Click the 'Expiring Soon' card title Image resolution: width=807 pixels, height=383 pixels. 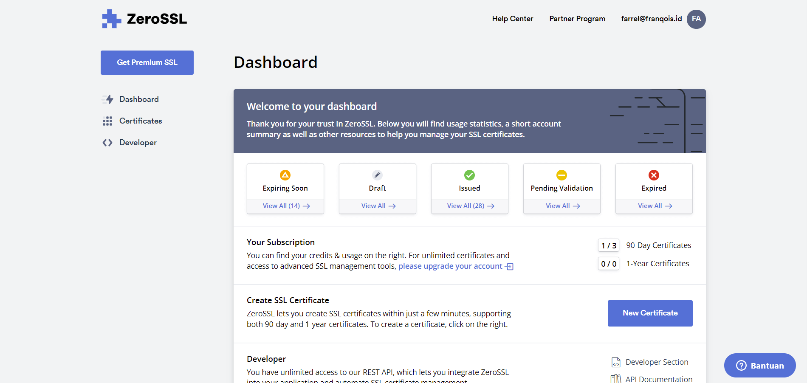click(x=285, y=188)
